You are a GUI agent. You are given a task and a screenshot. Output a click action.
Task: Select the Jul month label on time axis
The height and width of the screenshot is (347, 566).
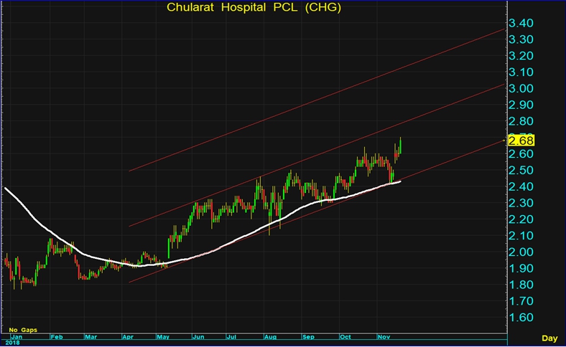pyautogui.click(x=231, y=337)
